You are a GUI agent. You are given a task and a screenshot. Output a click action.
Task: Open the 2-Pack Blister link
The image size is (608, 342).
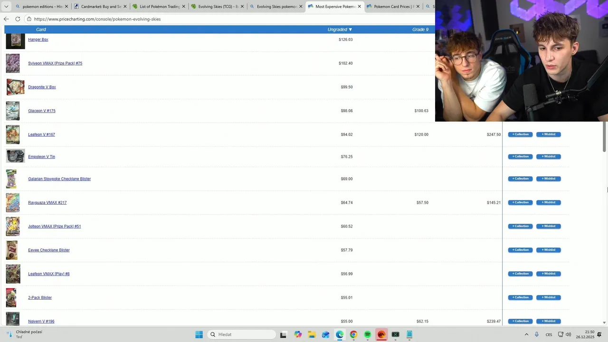[40, 298]
